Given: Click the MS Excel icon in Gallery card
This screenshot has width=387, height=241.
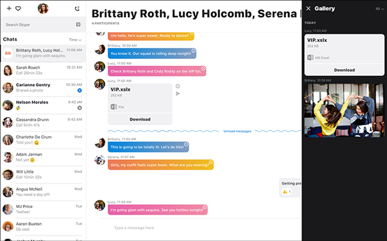Looking at the screenshot, I should (x=310, y=57).
